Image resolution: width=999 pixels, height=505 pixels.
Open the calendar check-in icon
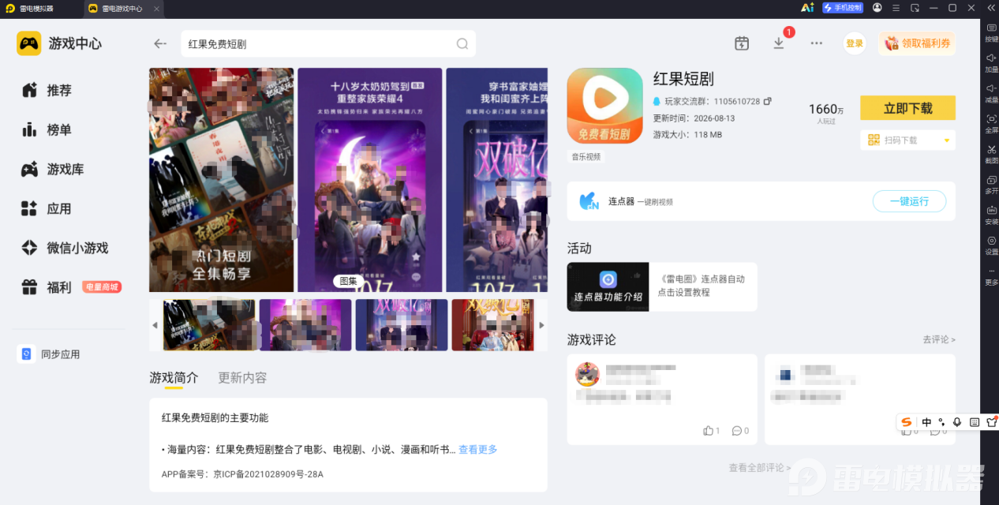pos(742,43)
